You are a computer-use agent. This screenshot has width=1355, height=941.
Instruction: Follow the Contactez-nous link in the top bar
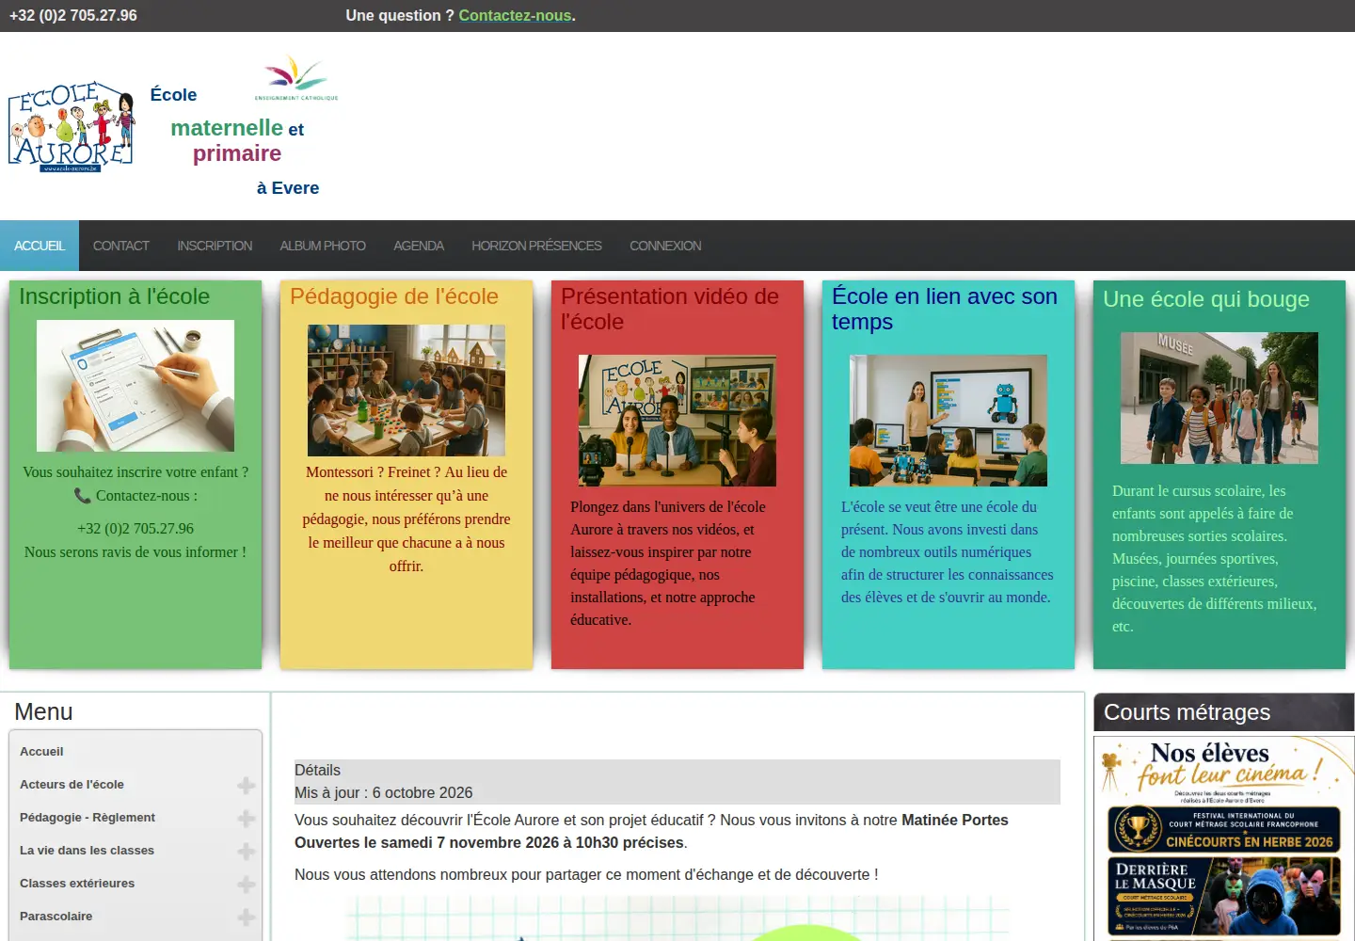[x=515, y=15]
